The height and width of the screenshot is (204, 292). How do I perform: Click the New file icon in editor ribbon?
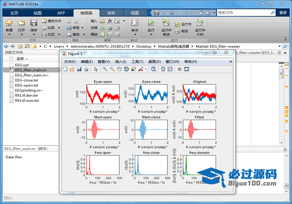click(x=9, y=22)
